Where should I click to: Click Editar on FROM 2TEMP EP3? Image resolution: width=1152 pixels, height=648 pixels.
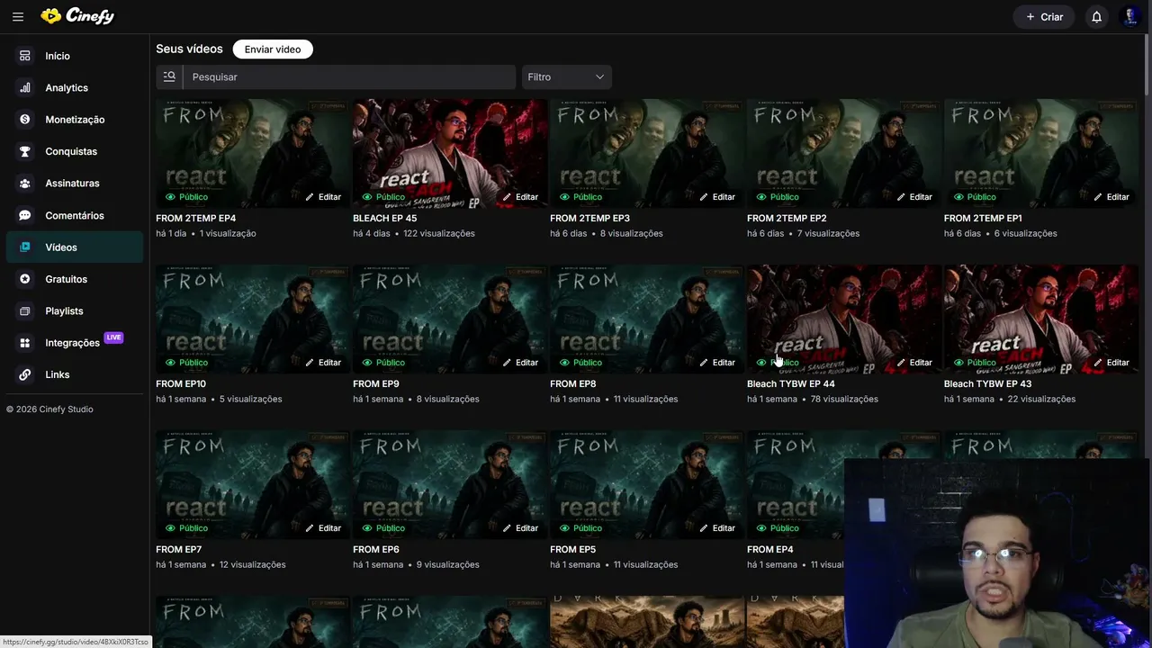pyautogui.click(x=717, y=197)
